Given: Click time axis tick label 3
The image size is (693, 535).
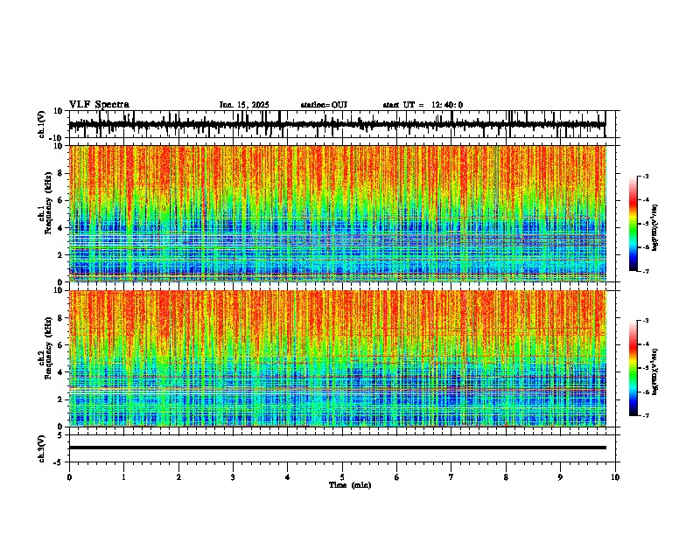Looking at the screenshot, I should [233, 477].
